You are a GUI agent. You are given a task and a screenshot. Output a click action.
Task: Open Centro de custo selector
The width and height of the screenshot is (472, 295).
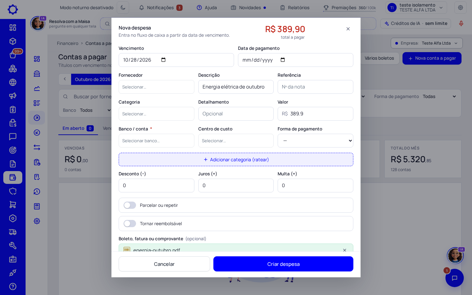click(x=236, y=141)
